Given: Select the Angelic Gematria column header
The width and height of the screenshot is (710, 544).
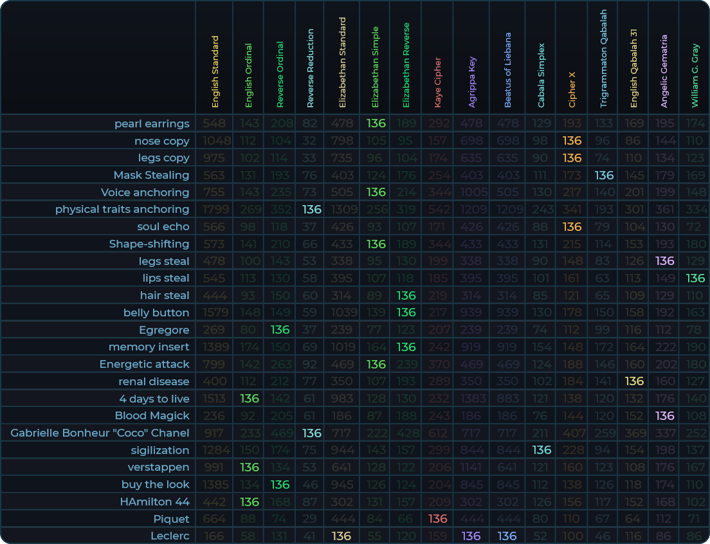Looking at the screenshot, I should [664, 71].
